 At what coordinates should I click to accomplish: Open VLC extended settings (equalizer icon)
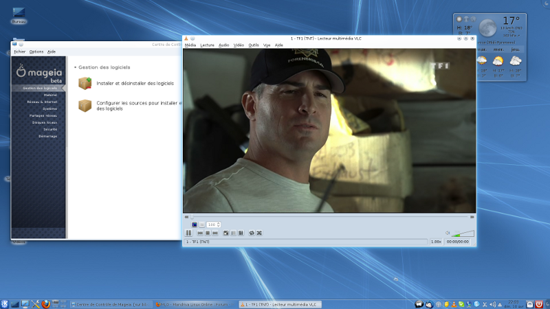(x=241, y=233)
